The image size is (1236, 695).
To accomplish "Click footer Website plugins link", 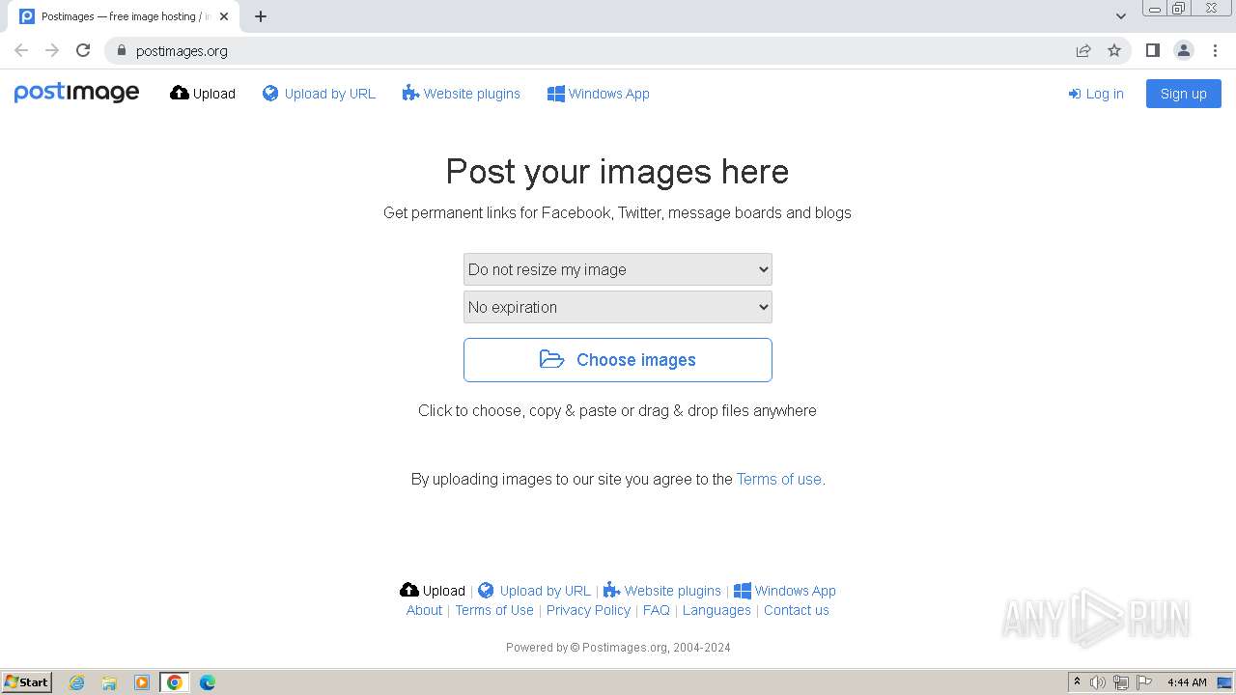I will (x=662, y=591).
